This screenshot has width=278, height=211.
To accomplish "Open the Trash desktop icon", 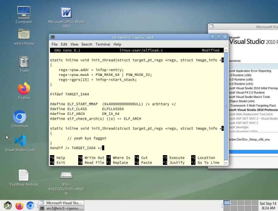I will (x=24, y=64).
